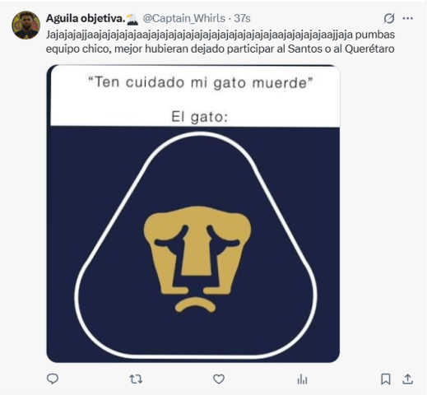Open display name Aguila objetiva.
The image size is (427, 395).
[x=86, y=18]
